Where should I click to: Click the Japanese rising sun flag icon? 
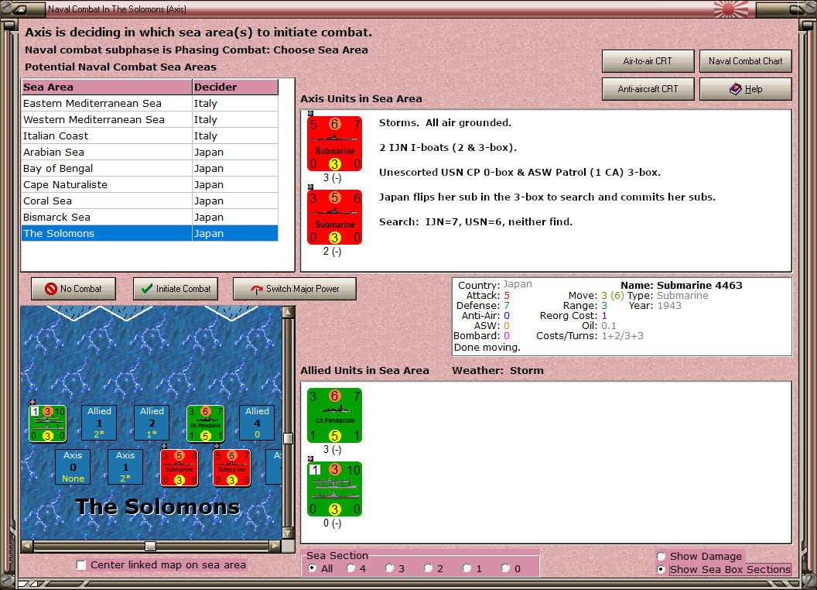[x=731, y=9]
